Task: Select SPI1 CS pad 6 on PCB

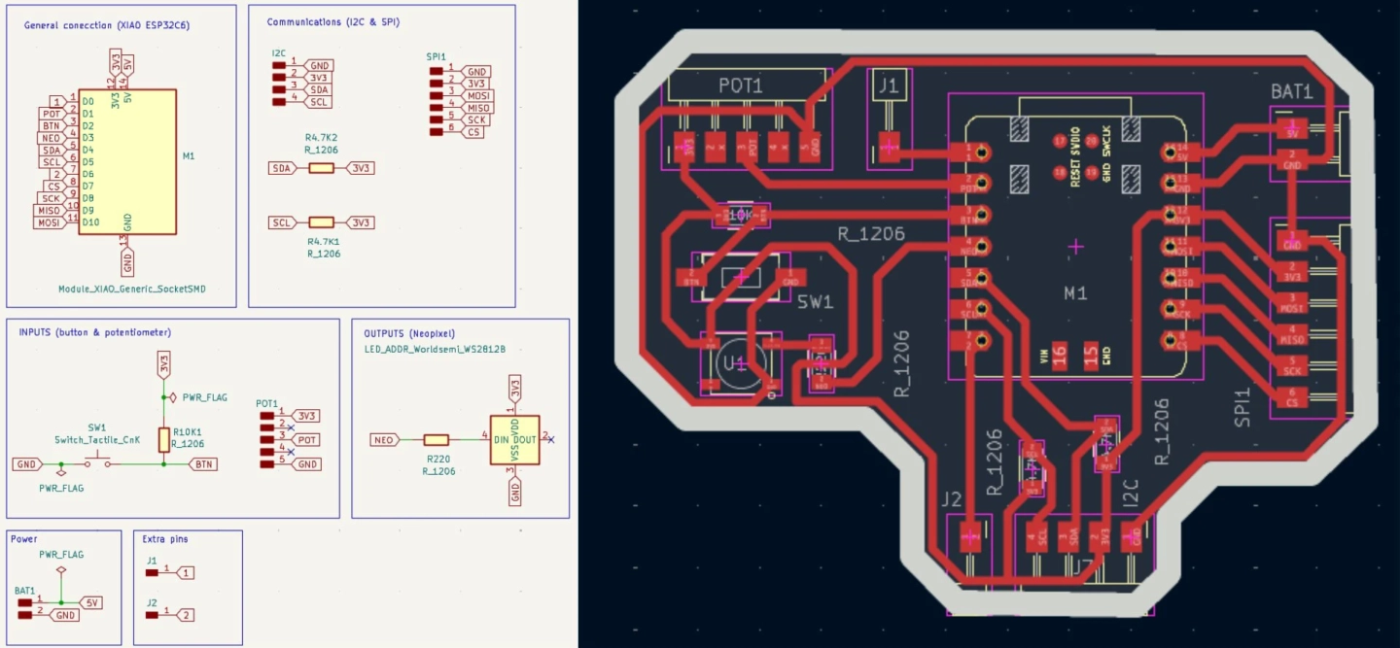Action: 1293,397
